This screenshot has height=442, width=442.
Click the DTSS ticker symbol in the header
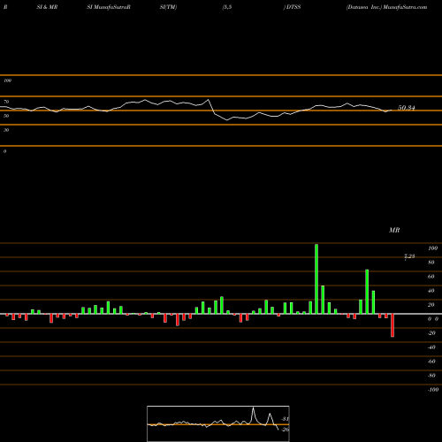point(293,7)
